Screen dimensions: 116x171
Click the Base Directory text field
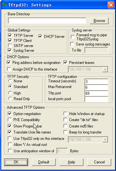point(47,21)
